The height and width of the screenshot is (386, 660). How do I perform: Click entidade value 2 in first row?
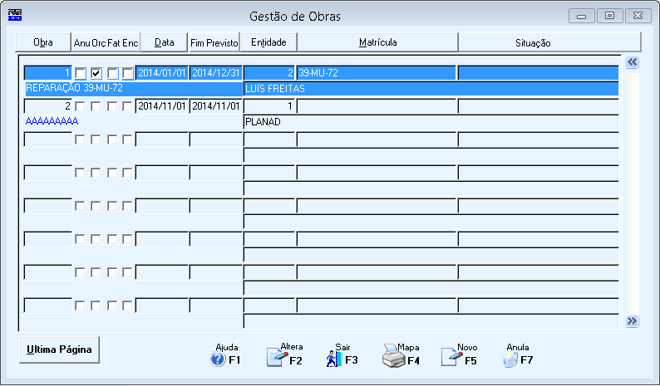tap(269, 73)
